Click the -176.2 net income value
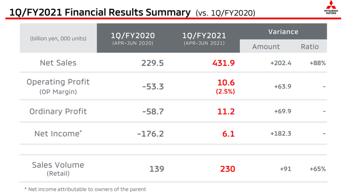This screenshot has height=194, width=343. 150,134
